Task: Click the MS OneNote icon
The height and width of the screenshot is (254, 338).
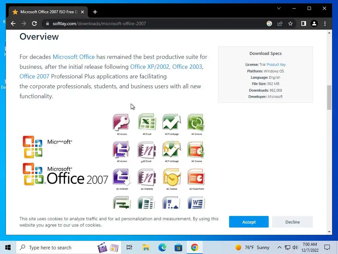Action: (147, 177)
